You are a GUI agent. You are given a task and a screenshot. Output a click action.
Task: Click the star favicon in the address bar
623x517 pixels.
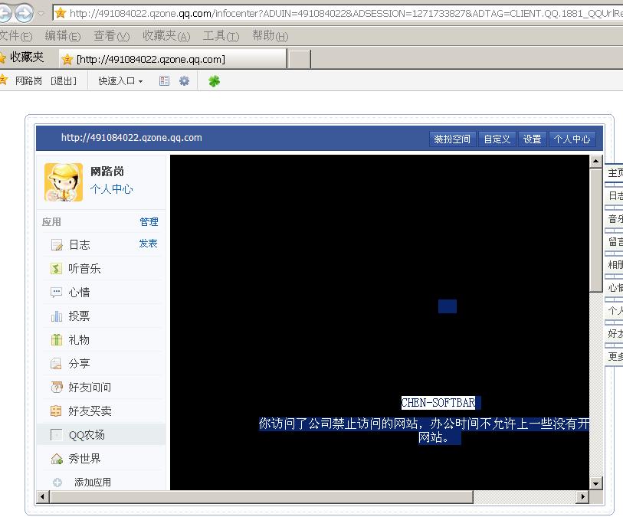[61, 13]
